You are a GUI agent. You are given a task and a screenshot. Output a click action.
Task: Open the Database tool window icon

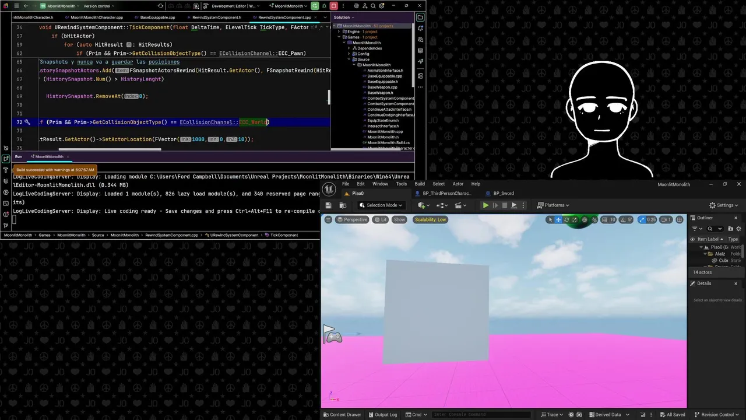pos(420,51)
